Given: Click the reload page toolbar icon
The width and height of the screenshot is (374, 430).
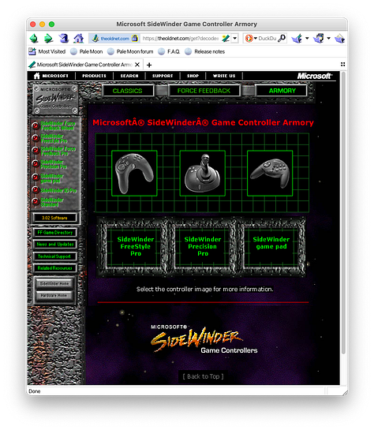Looking at the screenshot, I should pos(64,39).
